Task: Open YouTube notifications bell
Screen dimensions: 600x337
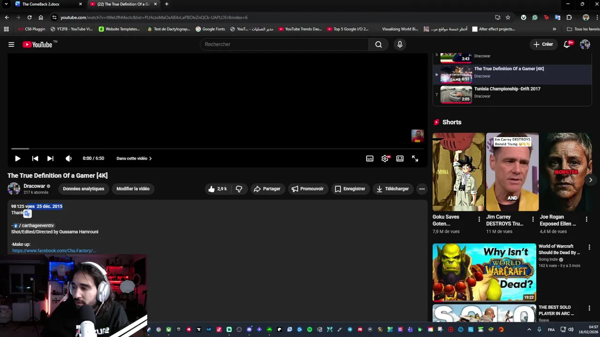Action: (567, 44)
